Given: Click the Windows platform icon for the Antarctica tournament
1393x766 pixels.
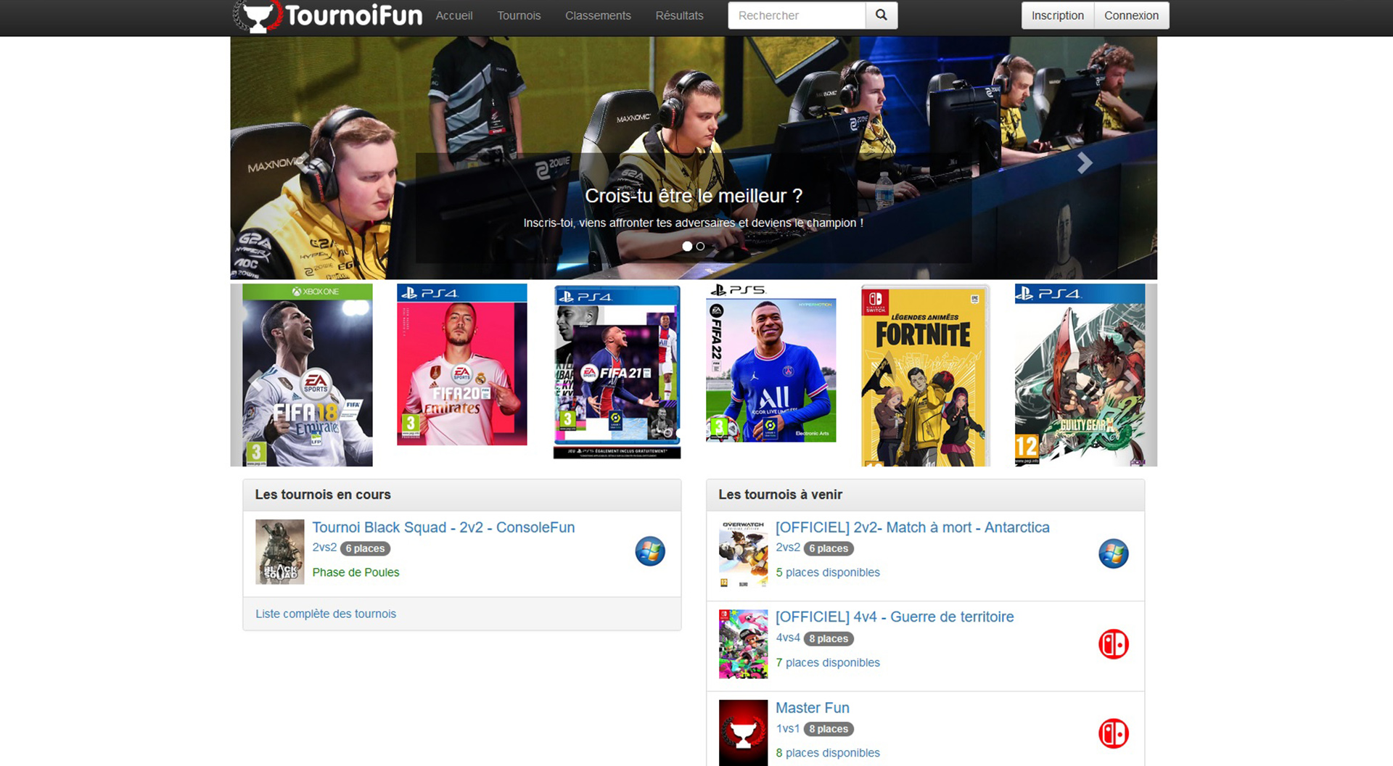Looking at the screenshot, I should 1113,554.
